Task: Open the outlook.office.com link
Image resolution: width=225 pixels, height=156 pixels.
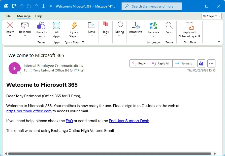Action: 29,111
